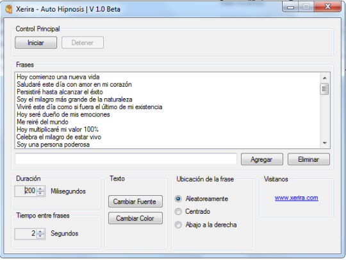Remove selected phrase with Eliminar button
The height and width of the screenshot is (260, 346).
(x=308, y=159)
